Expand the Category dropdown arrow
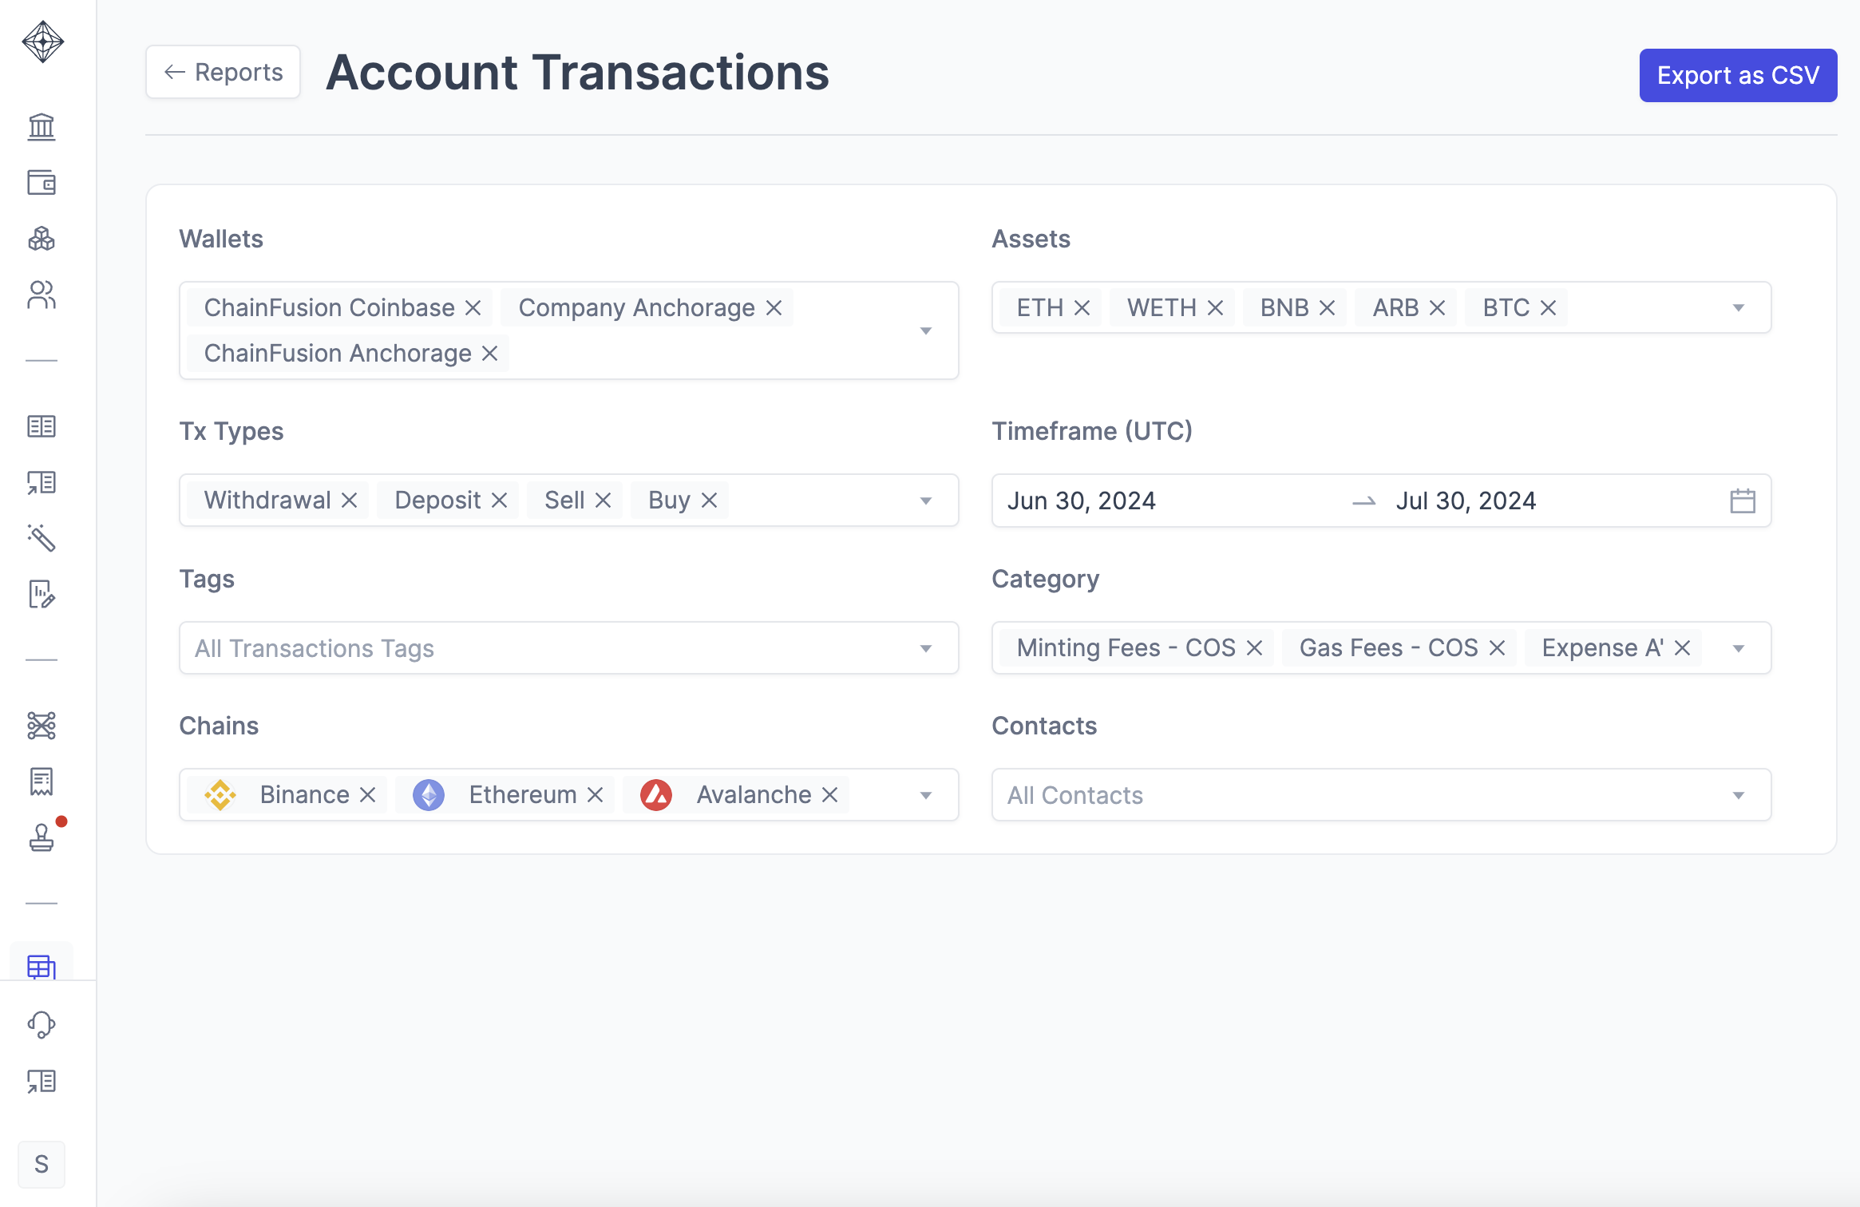This screenshot has height=1207, width=1860. tap(1739, 648)
